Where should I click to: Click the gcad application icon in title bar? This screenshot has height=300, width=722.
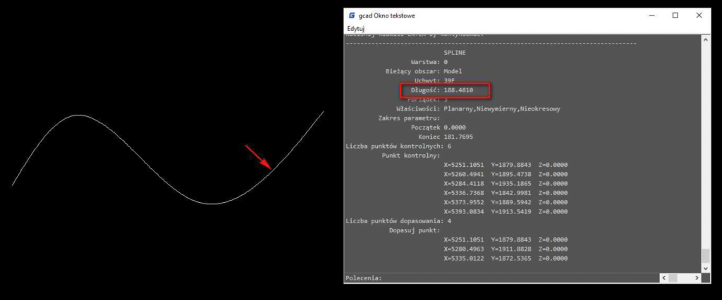click(x=351, y=15)
